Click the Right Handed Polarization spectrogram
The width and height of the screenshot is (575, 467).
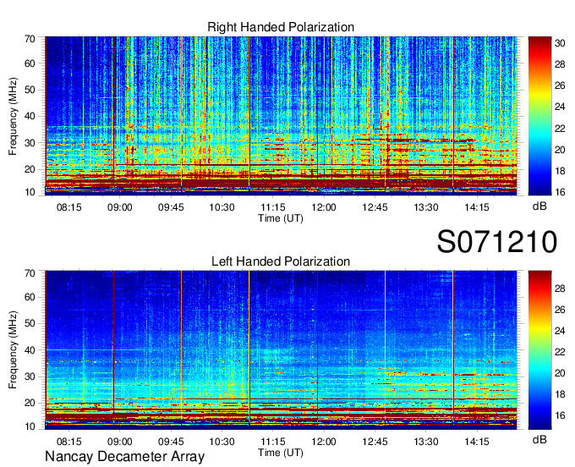(x=281, y=116)
